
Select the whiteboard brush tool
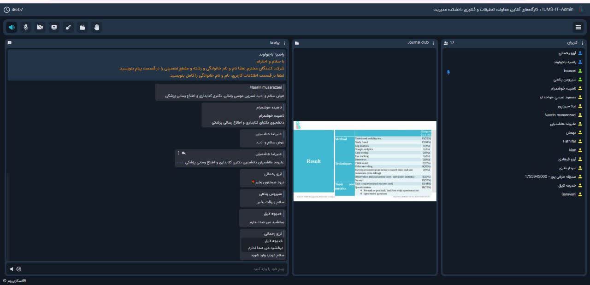click(68, 28)
